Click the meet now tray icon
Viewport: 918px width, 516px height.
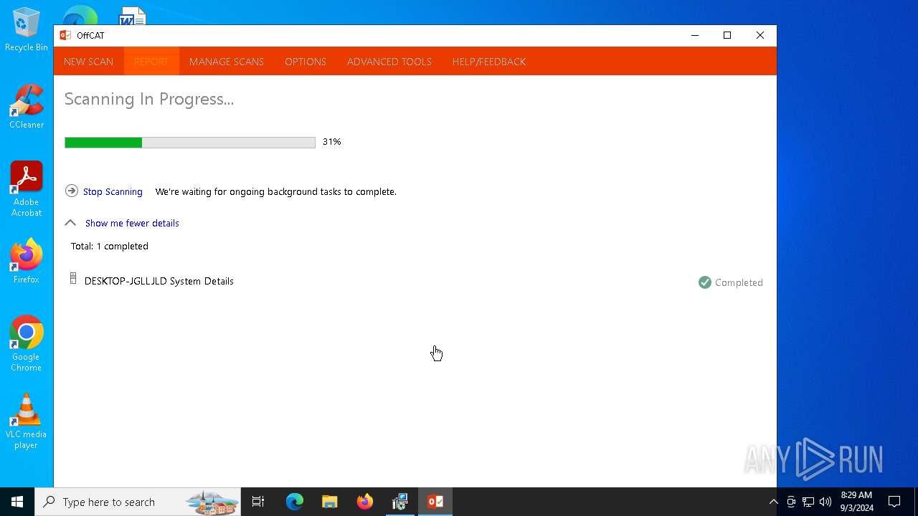(x=791, y=502)
